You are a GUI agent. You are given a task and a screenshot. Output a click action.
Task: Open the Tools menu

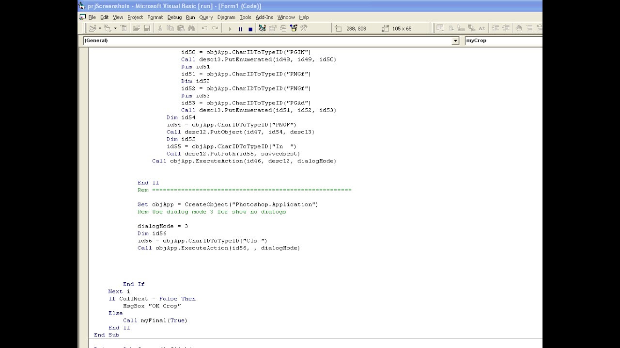click(246, 17)
